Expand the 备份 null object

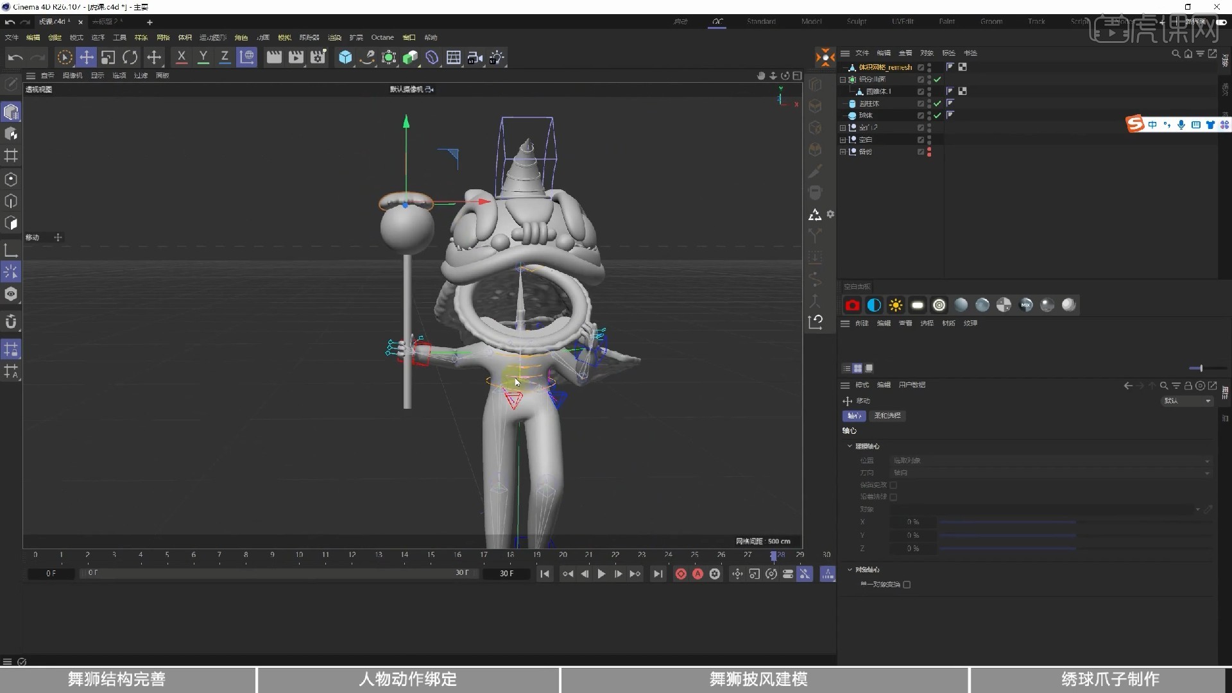pos(843,152)
